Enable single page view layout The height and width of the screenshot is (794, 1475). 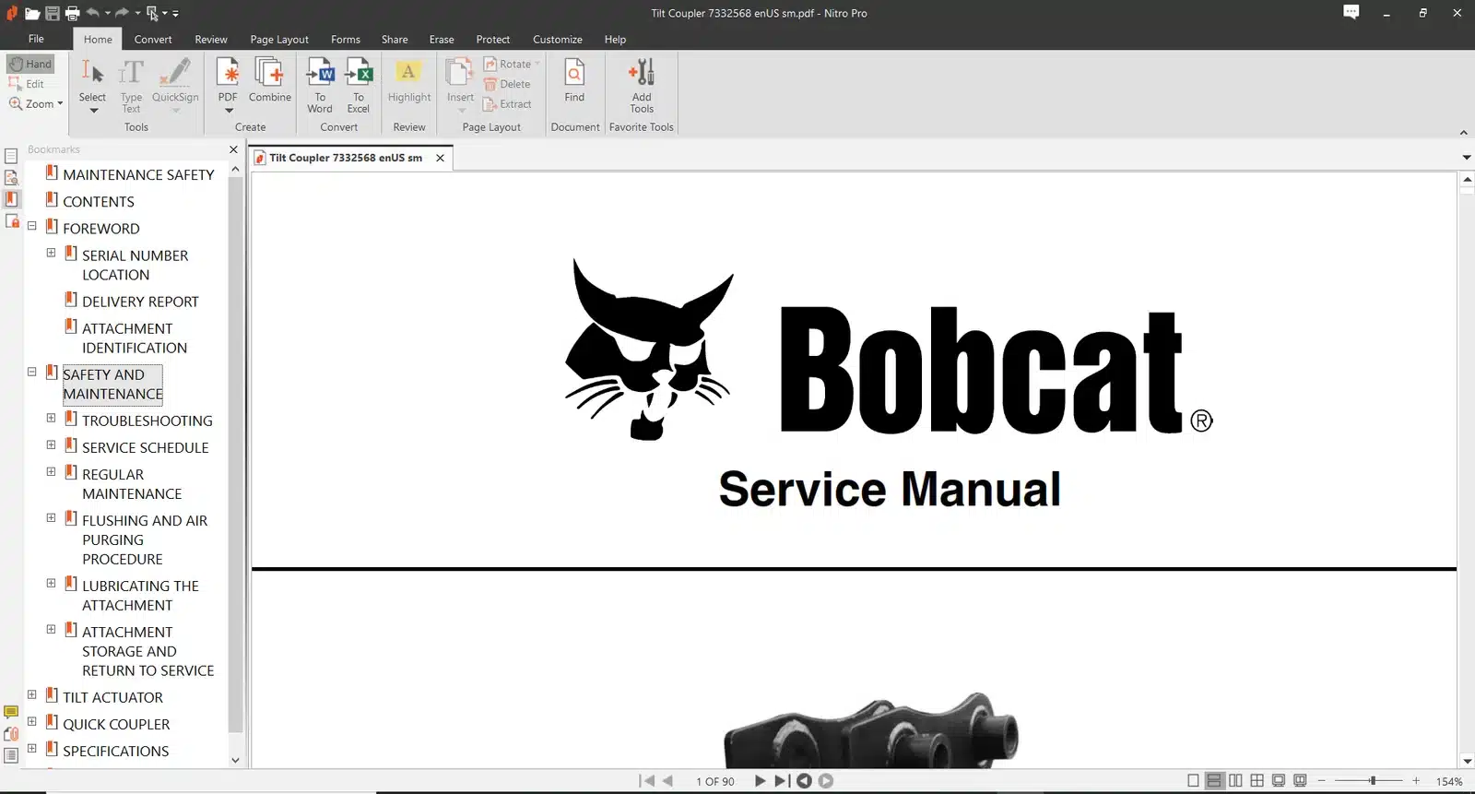[x=1193, y=781]
